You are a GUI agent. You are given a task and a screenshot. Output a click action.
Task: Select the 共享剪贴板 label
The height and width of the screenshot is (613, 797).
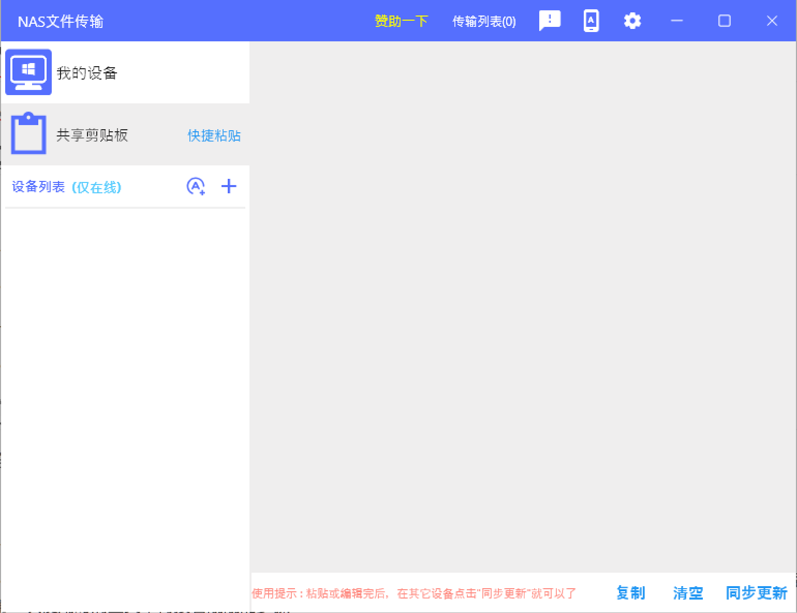pos(92,135)
